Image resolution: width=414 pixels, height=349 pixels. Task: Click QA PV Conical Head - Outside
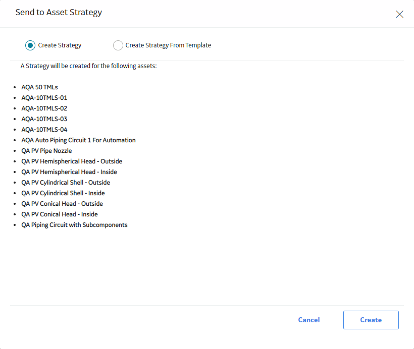click(x=62, y=204)
